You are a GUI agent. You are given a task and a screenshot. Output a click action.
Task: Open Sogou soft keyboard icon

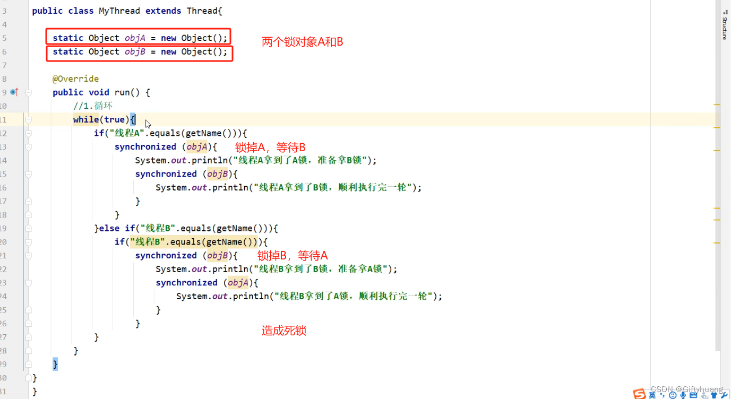click(693, 395)
